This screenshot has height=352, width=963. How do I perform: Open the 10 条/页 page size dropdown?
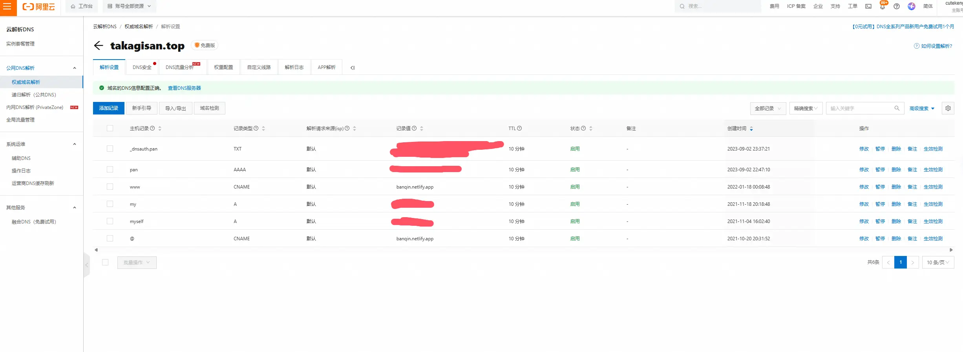pos(937,263)
